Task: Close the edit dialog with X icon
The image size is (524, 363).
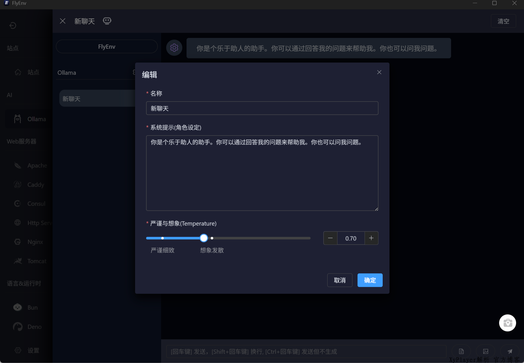Action: (379, 72)
